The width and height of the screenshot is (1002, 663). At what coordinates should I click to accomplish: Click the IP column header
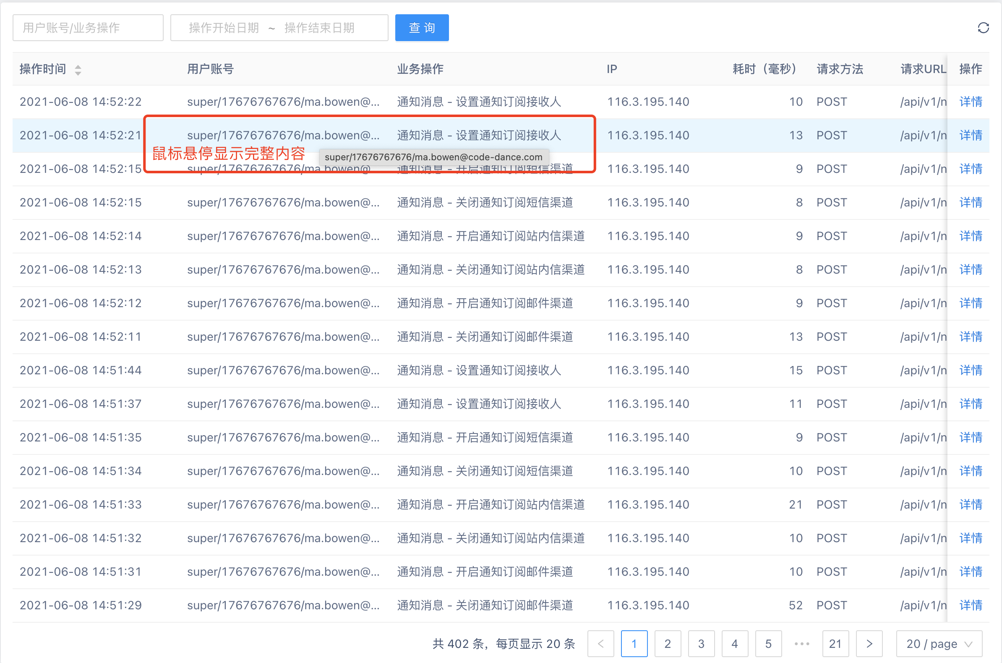(612, 69)
